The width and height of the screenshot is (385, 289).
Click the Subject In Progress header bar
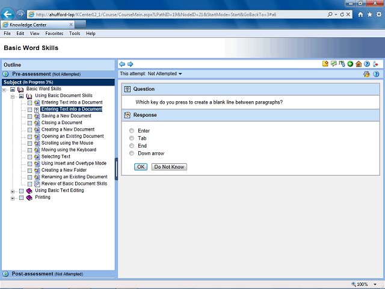point(58,82)
